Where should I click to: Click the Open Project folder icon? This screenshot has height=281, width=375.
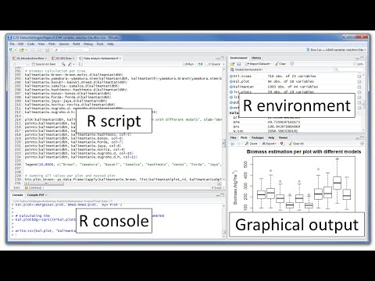click(21, 50)
